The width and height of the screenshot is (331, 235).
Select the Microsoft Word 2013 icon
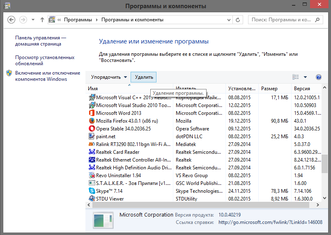click(x=92, y=113)
